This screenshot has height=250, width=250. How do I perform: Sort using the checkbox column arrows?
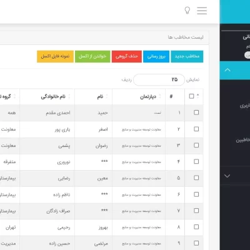(197, 96)
